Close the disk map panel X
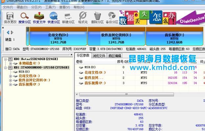The width and height of the screenshot is (205, 131). 3,28
